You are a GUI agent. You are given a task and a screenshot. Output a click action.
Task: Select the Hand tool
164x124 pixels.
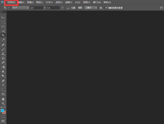coord(3,99)
